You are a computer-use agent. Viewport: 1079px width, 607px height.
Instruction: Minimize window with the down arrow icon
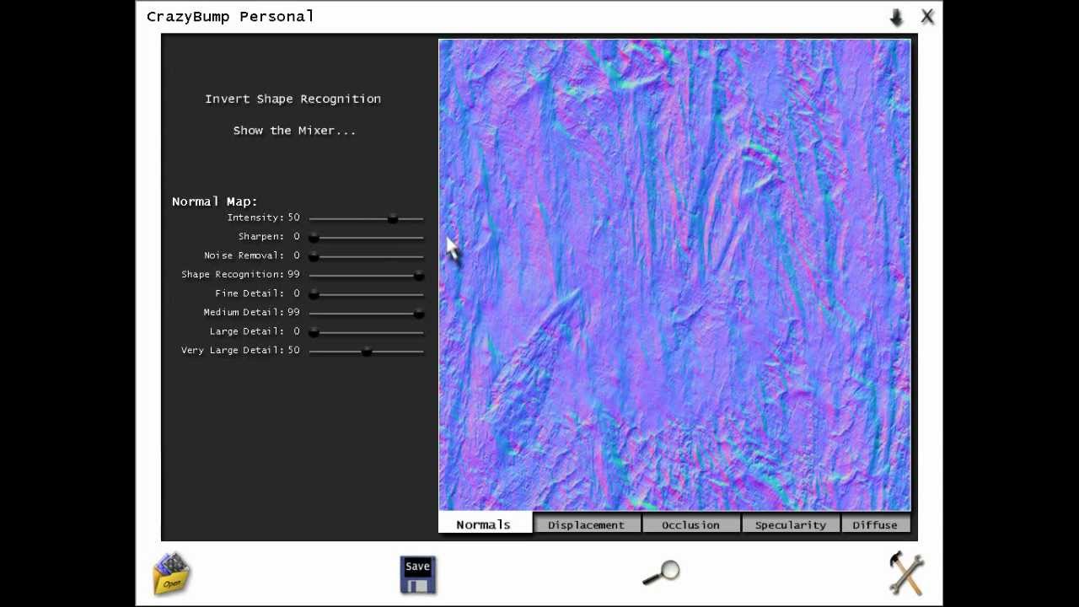[896, 17]
